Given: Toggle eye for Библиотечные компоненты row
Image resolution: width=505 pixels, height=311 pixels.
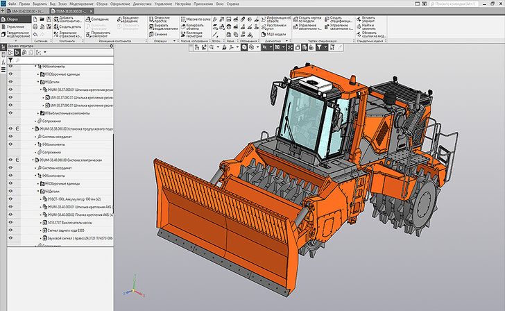Looking at the screenshot, I should coord(10,113).
